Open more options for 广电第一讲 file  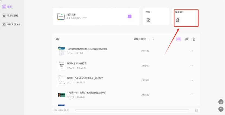pos(192,95)
